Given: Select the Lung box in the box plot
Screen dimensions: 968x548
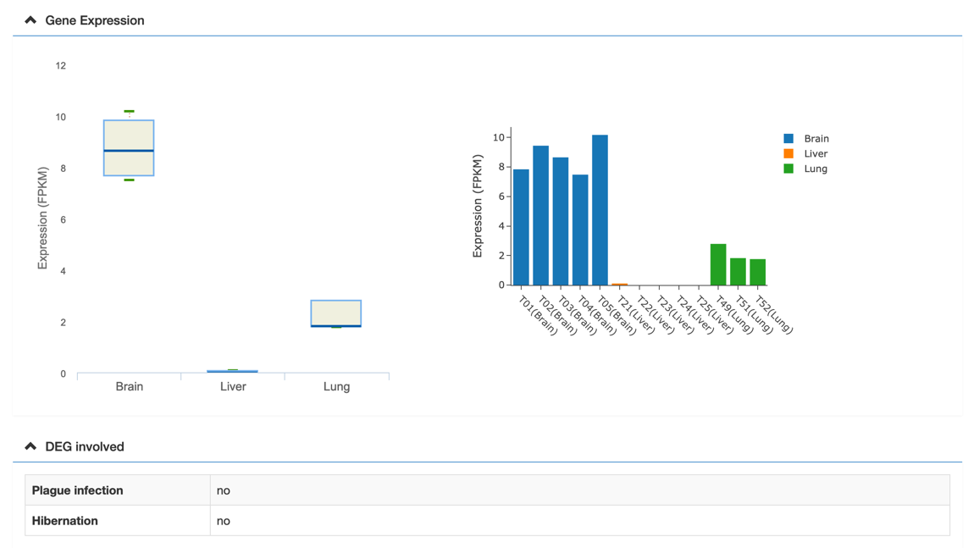Looking at the screenshot, I should (336, 313).
